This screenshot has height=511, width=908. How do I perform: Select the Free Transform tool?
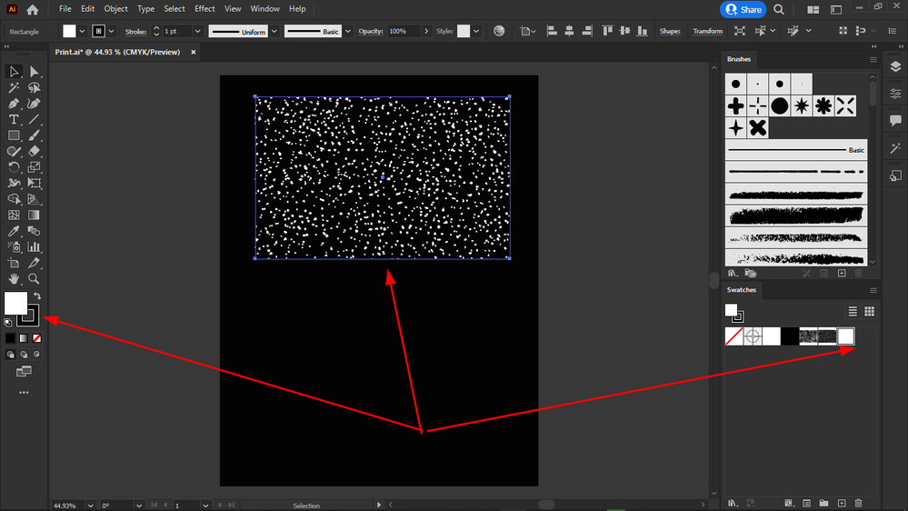(35, 183)
